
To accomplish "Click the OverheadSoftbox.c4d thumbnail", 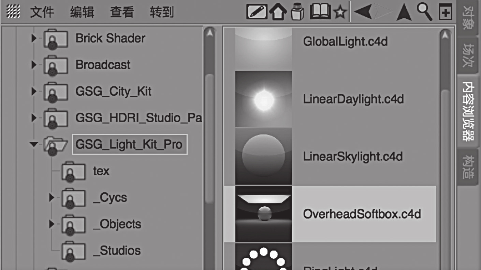I will pos(263,214).
